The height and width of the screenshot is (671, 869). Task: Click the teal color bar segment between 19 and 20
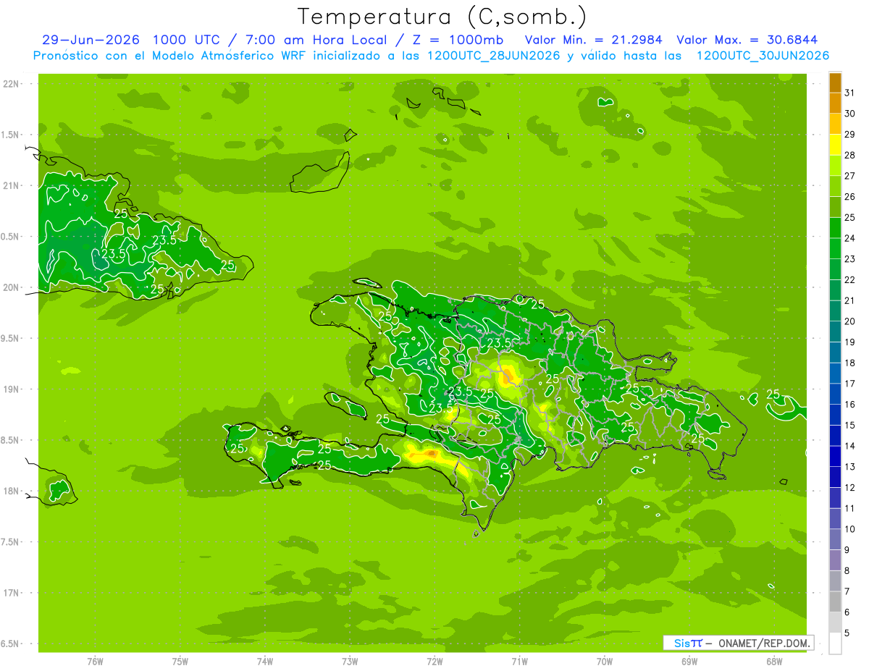point(836,332)
